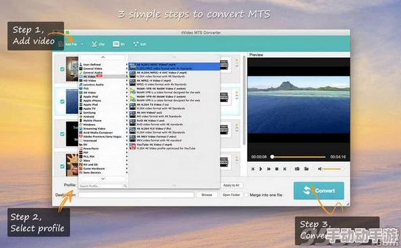The width and height of the screenshot is (401, 248).
Task: Click the General Audio music note icon
Action: [81, 73]
